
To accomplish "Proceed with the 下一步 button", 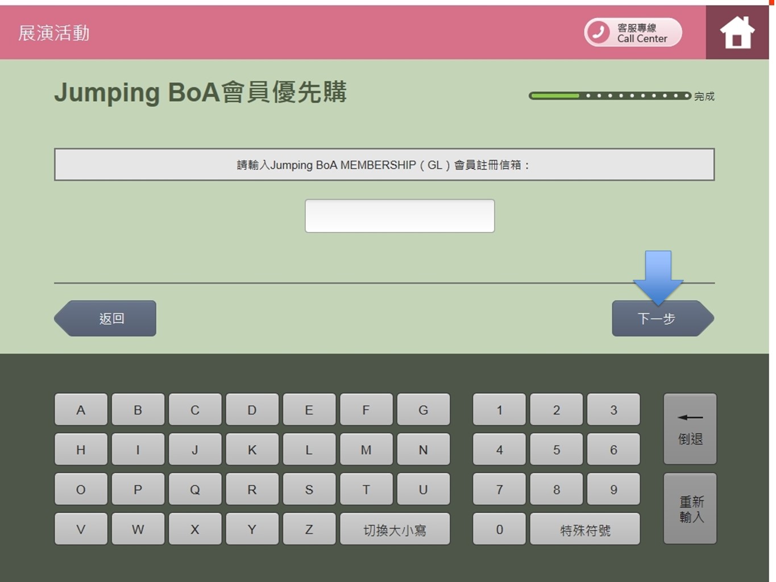I will (663, 318).
